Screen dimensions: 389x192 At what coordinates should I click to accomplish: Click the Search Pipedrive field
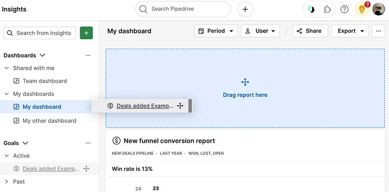[x=183, y=9]
